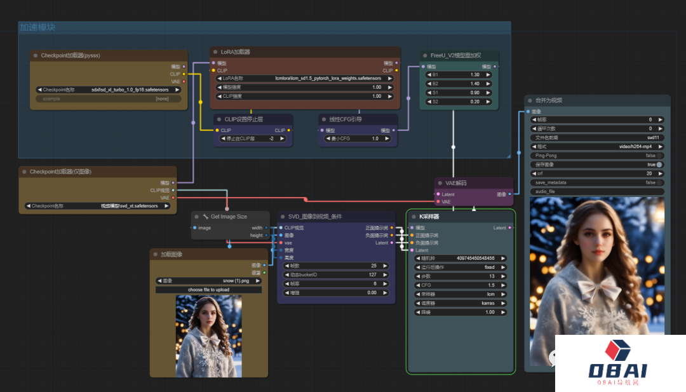Image resolution: width=686 pixels, height=392 pixels.
Task: Increase the B1 value with right arrow
Action: pyautogui.click(x=488, y=74)
